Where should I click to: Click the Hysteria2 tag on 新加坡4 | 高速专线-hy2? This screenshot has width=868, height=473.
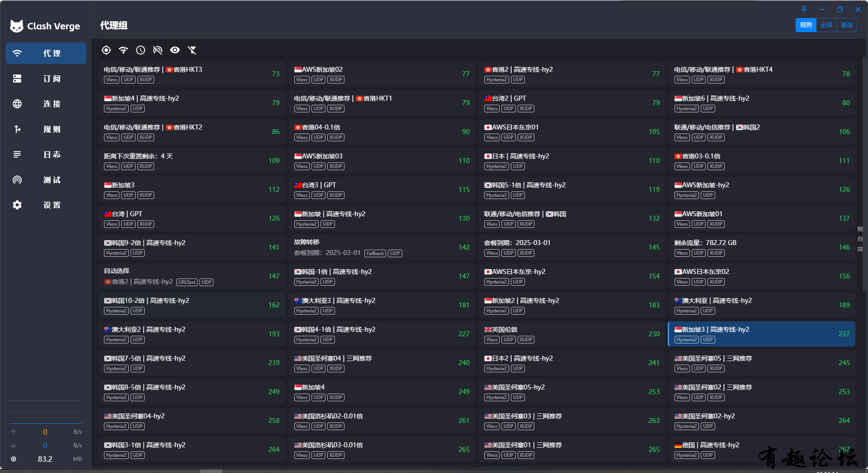click(x=116, y=109)
